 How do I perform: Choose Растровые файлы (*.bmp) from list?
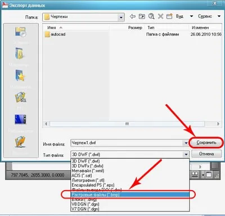tap(130, 195)
